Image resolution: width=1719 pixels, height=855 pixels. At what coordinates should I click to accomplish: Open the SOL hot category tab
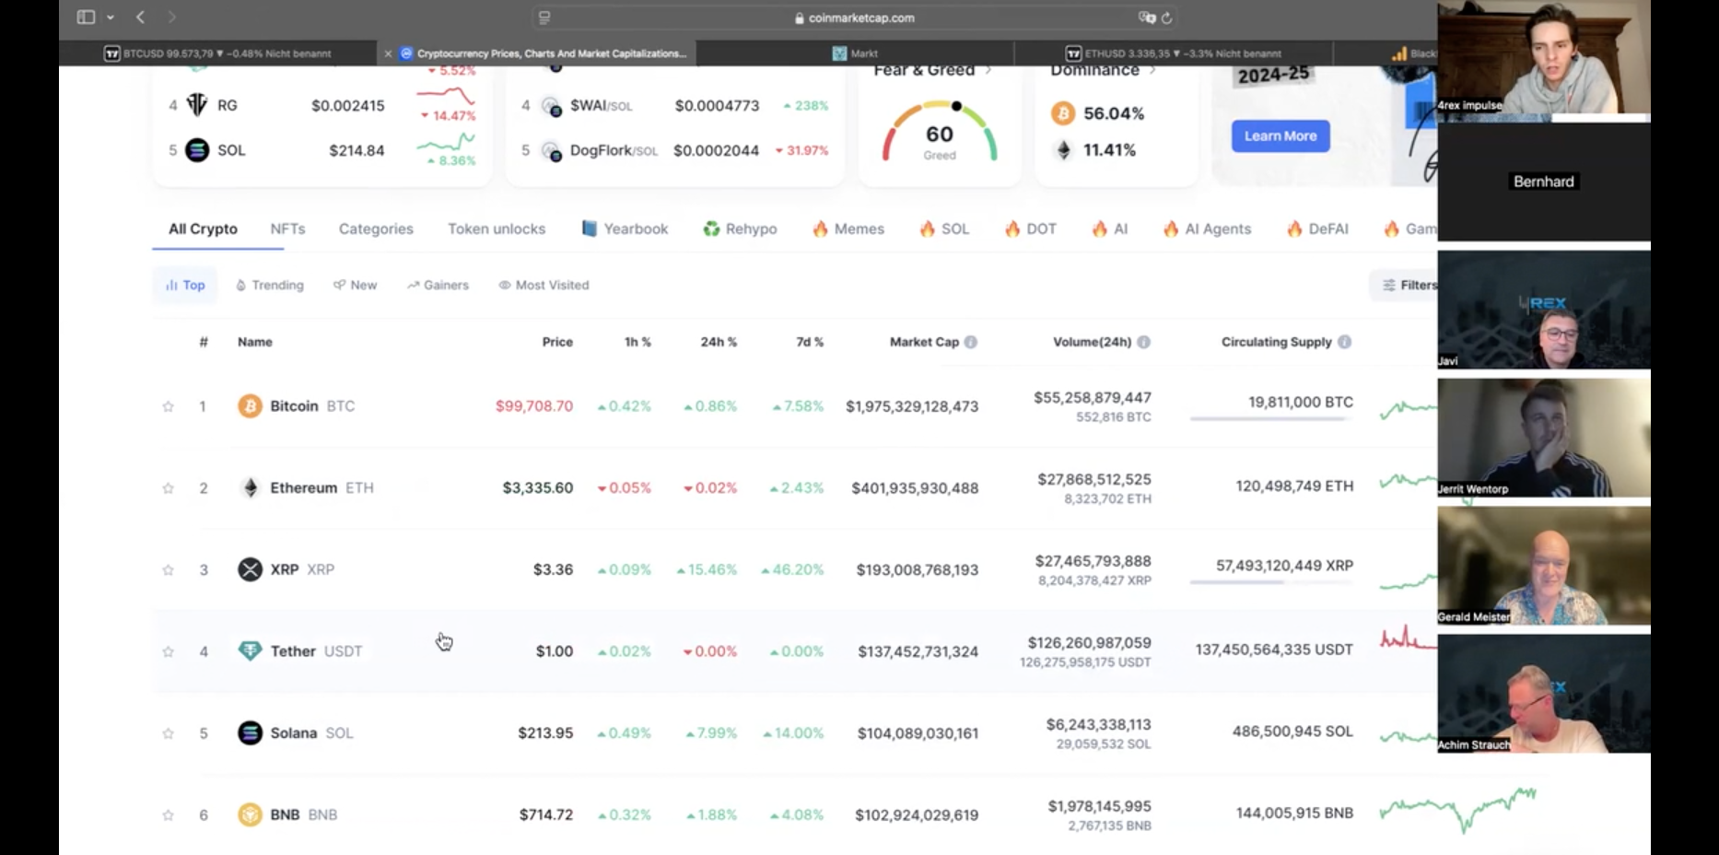944,228
